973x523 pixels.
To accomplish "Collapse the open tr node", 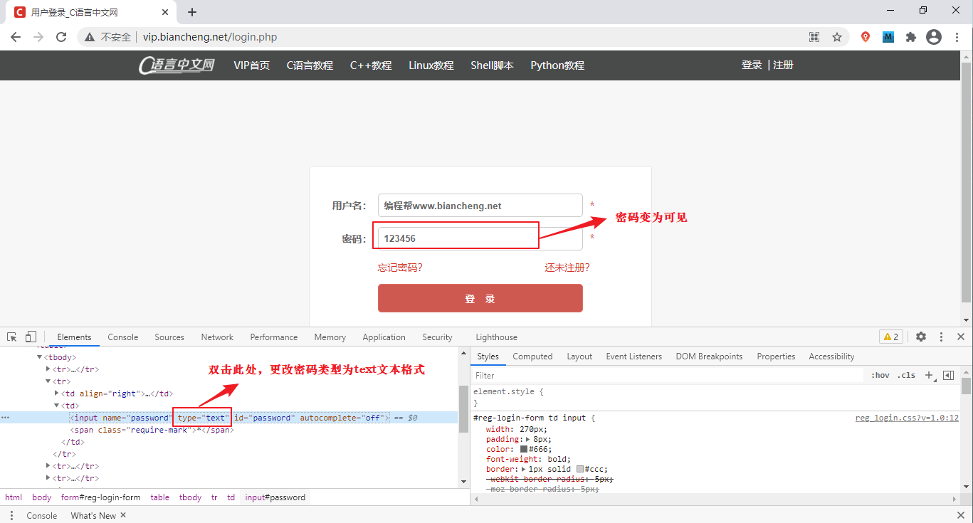I will [x=48, y=381].
